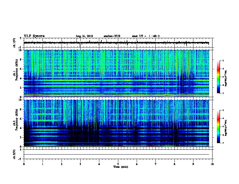Click the "-7" tick of ch.2 colorbar
239x184 pixels.
coord(222,143)
